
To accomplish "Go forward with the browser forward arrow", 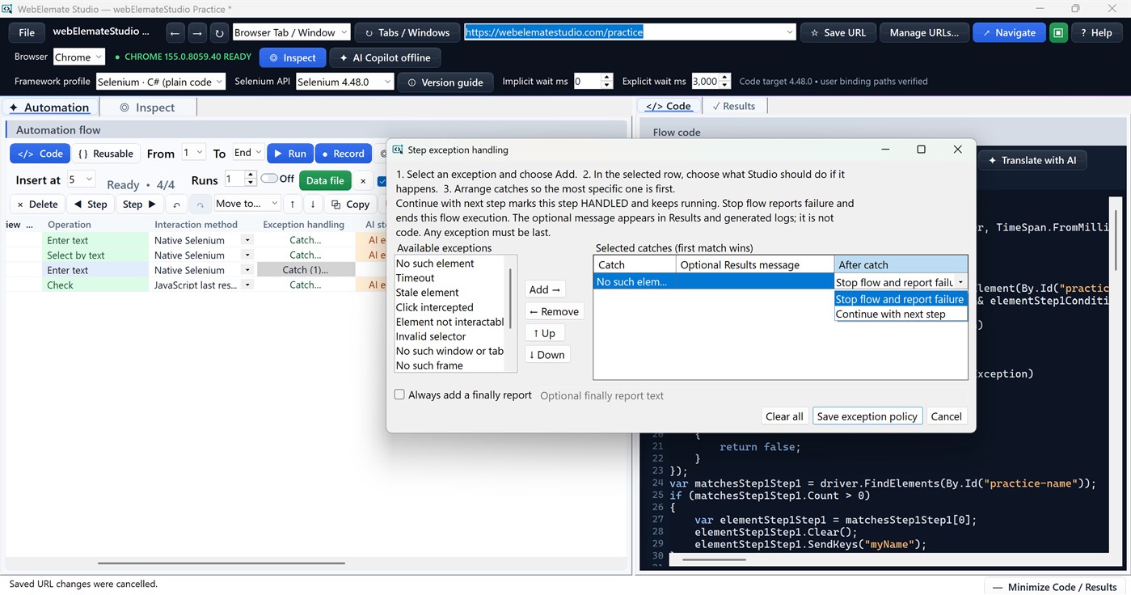I will pos(196,33).
